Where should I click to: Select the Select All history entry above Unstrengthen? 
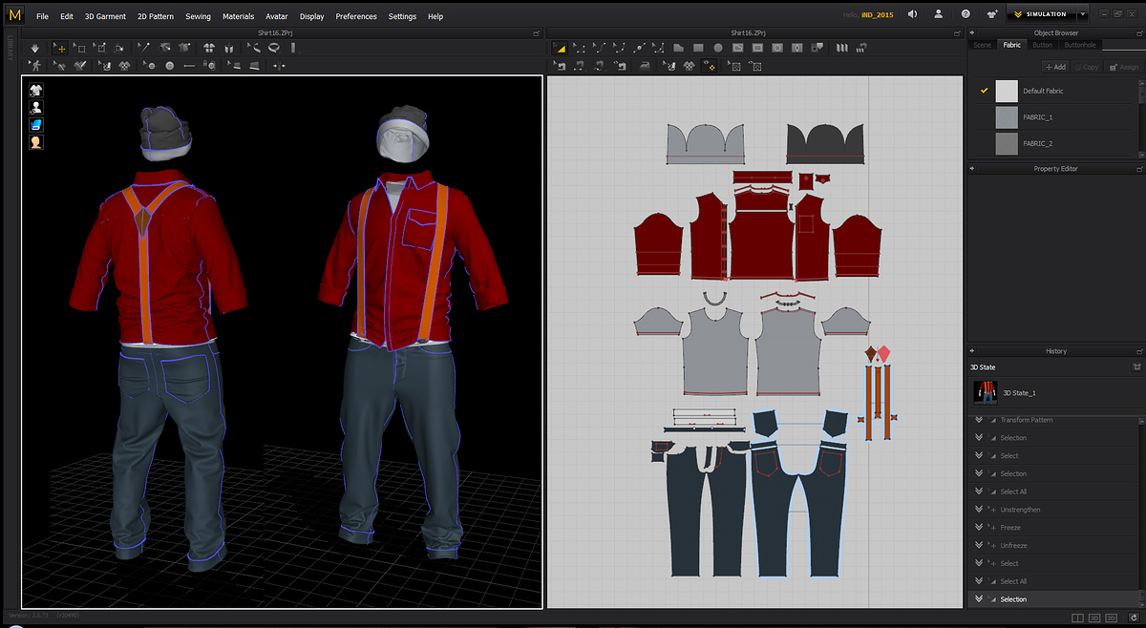[x=1053, y=492]
